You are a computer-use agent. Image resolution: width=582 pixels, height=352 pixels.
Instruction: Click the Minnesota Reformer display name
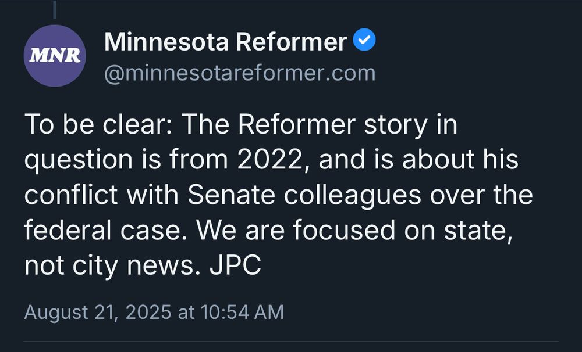point(225,41)
